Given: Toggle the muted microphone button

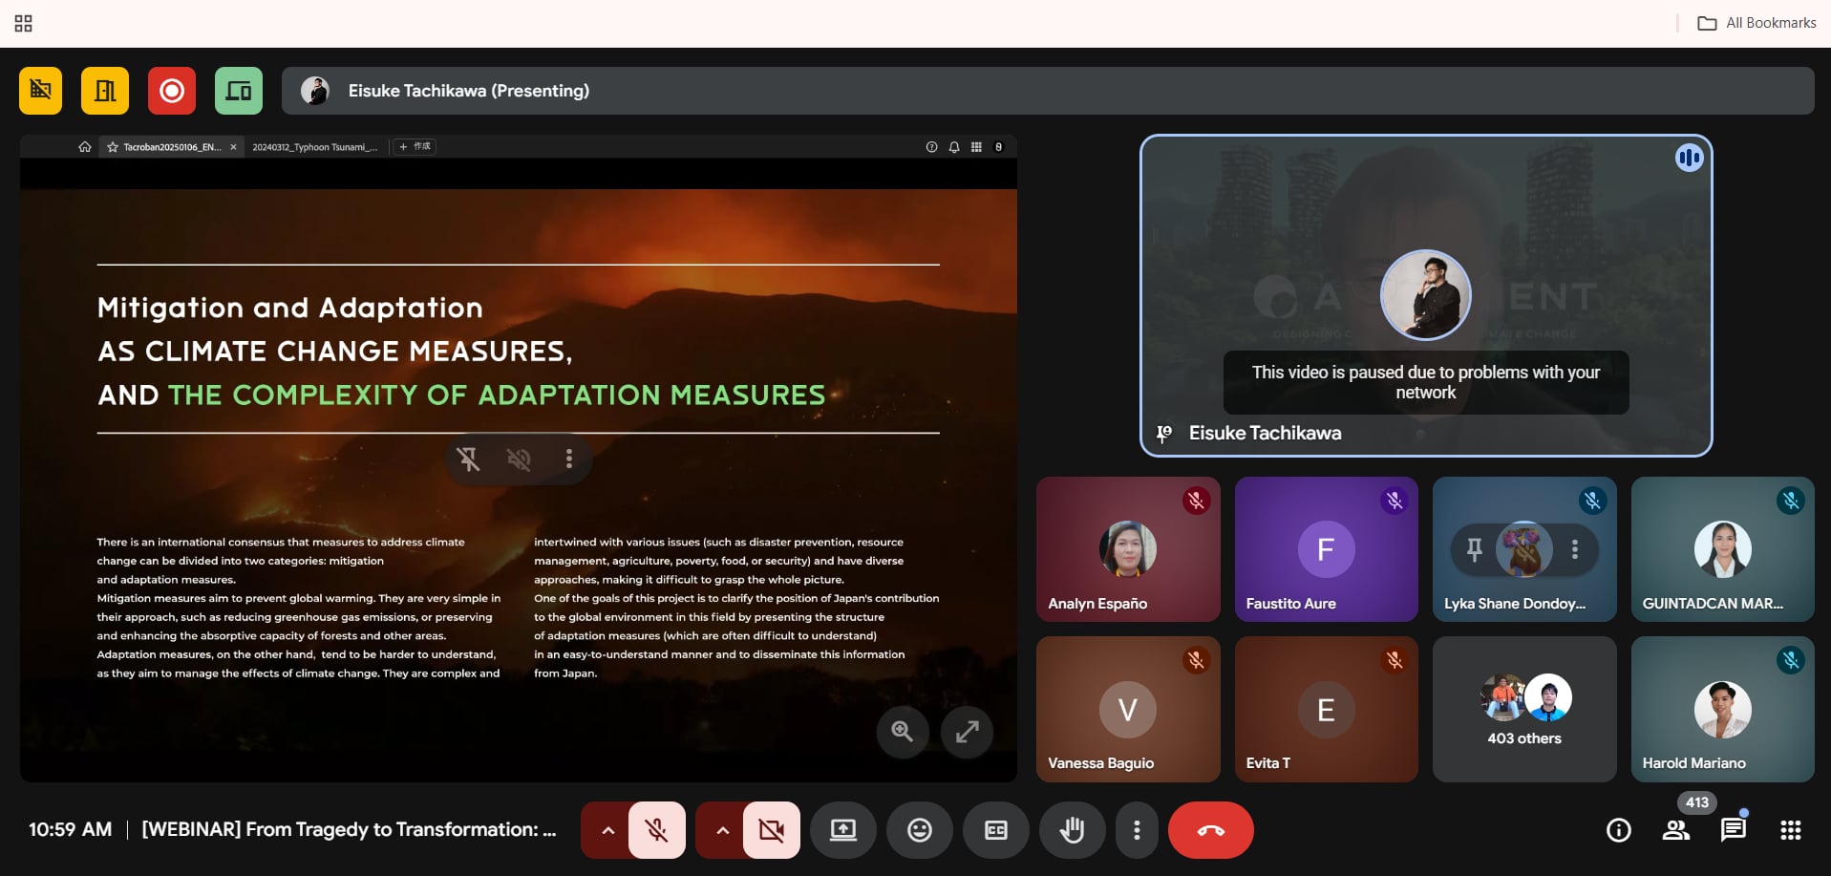Looking at the screenshot, I should (x=656, y=830).
